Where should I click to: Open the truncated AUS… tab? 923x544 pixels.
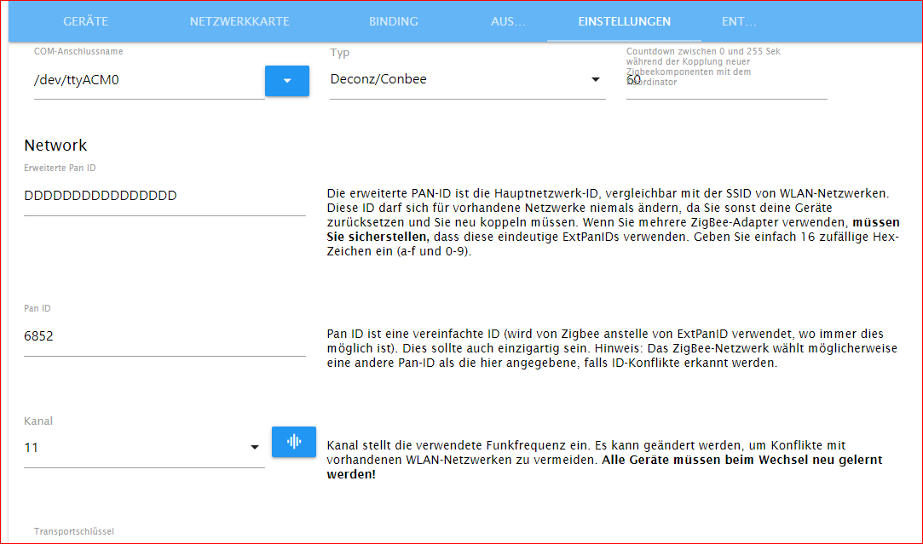click(x=508, y=21)
